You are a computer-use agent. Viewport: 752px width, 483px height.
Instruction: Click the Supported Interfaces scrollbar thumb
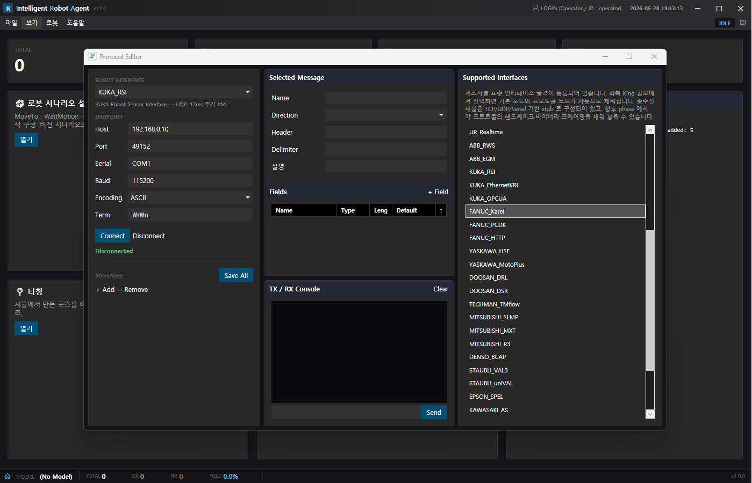pyautogui.click(x=650, y=301)
